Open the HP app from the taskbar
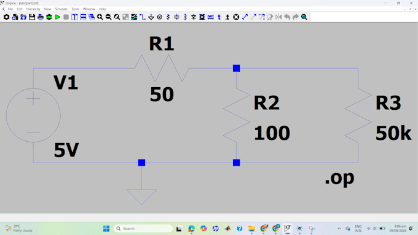Image resolution: width=418 pixels, height=235 pixels. pyautogui.click(x=215, y=229)
